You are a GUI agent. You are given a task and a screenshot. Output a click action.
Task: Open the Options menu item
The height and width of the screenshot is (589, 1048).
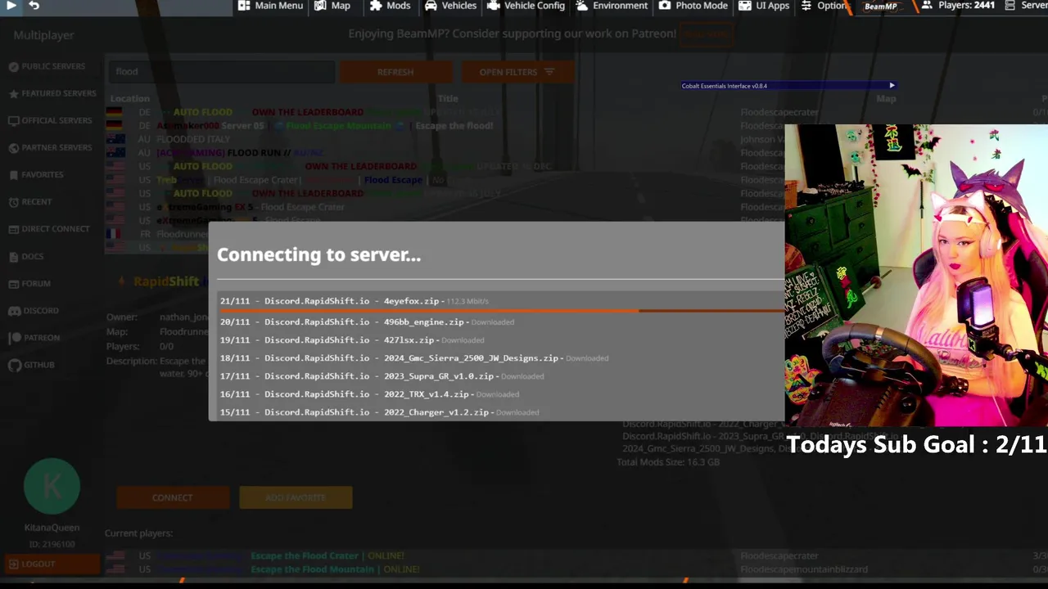[x=824, y=5]
